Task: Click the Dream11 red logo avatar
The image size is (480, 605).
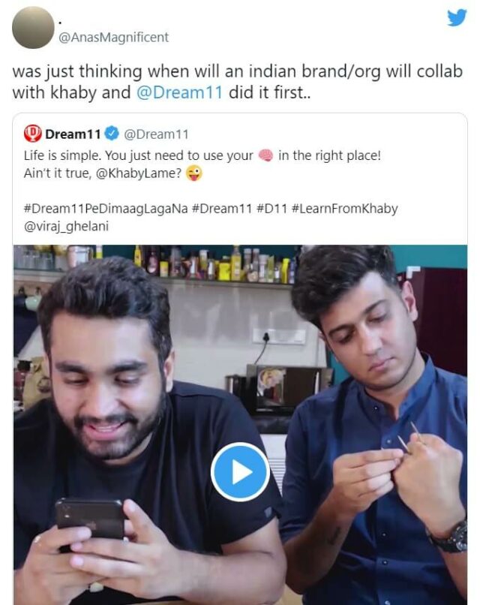Action: click(x=33, y=134)
